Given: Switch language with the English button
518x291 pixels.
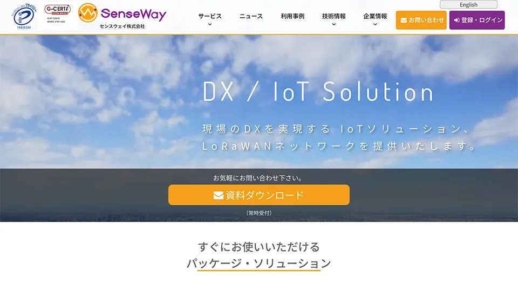Looking at the screenshot, I should [468, 5].
